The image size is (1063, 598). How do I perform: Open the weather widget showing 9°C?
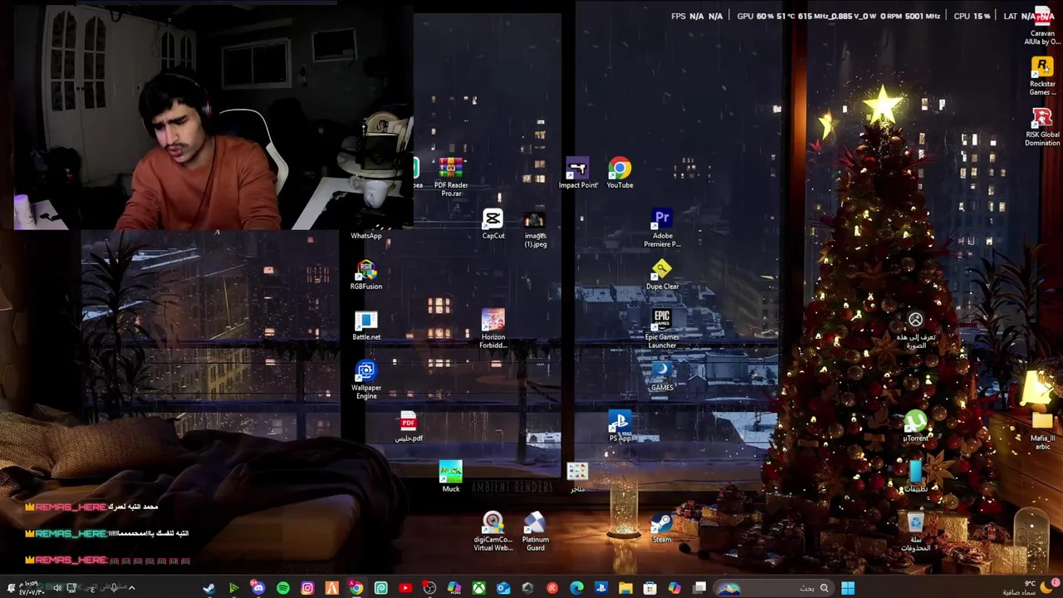[1028, 588]
